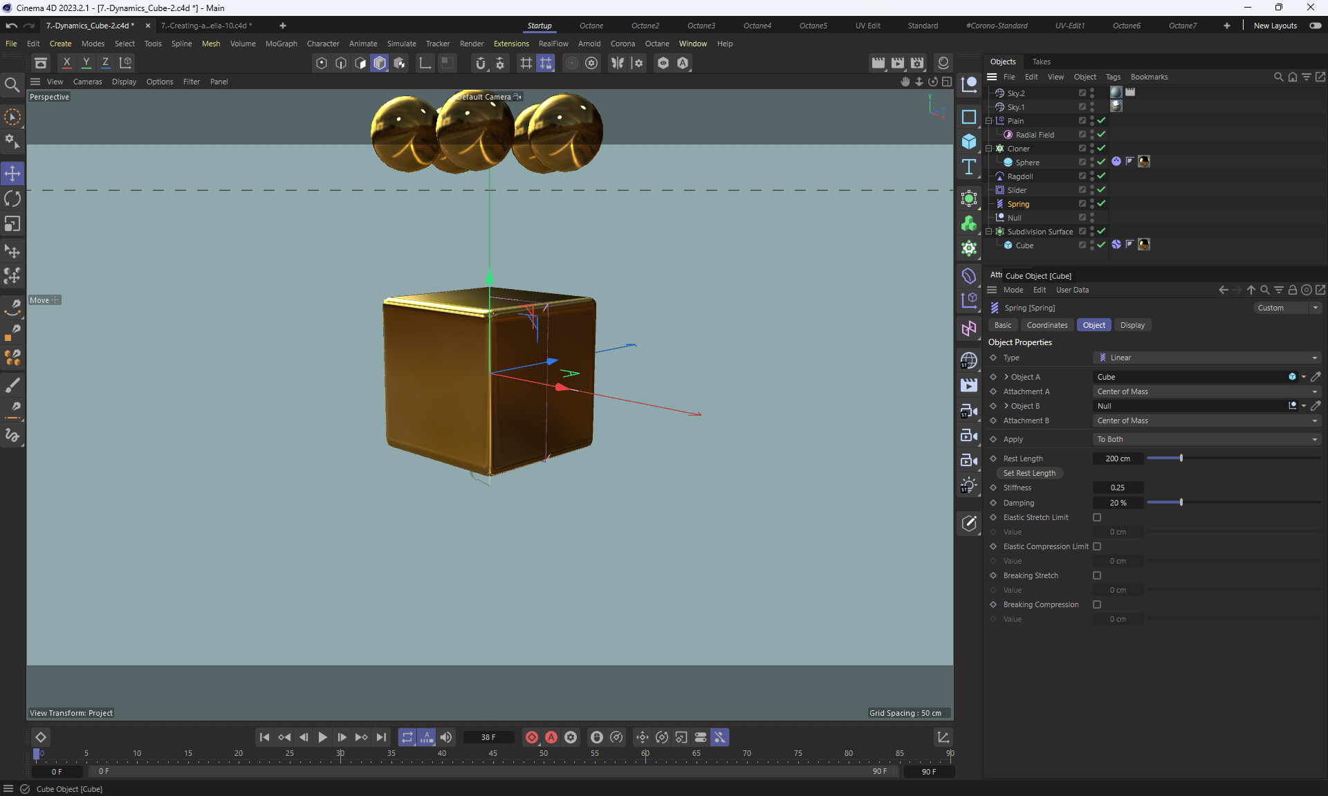1328x796 pixels.
Task: Select the Scale tool in left toolbar
Action: click(12, 224)
